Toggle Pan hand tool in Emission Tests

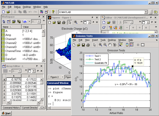click(x=110, y=45)
